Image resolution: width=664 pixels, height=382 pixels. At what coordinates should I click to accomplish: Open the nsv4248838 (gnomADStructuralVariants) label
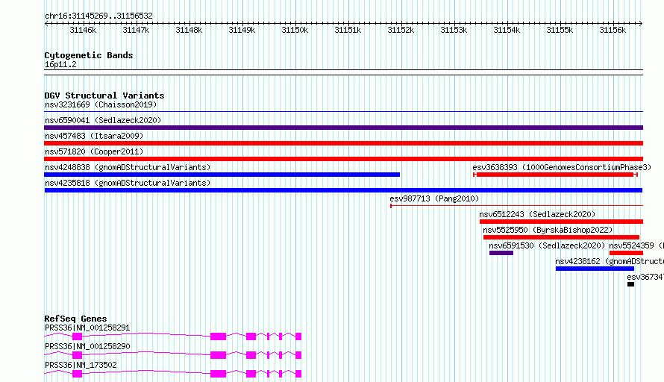coord(128,167)
